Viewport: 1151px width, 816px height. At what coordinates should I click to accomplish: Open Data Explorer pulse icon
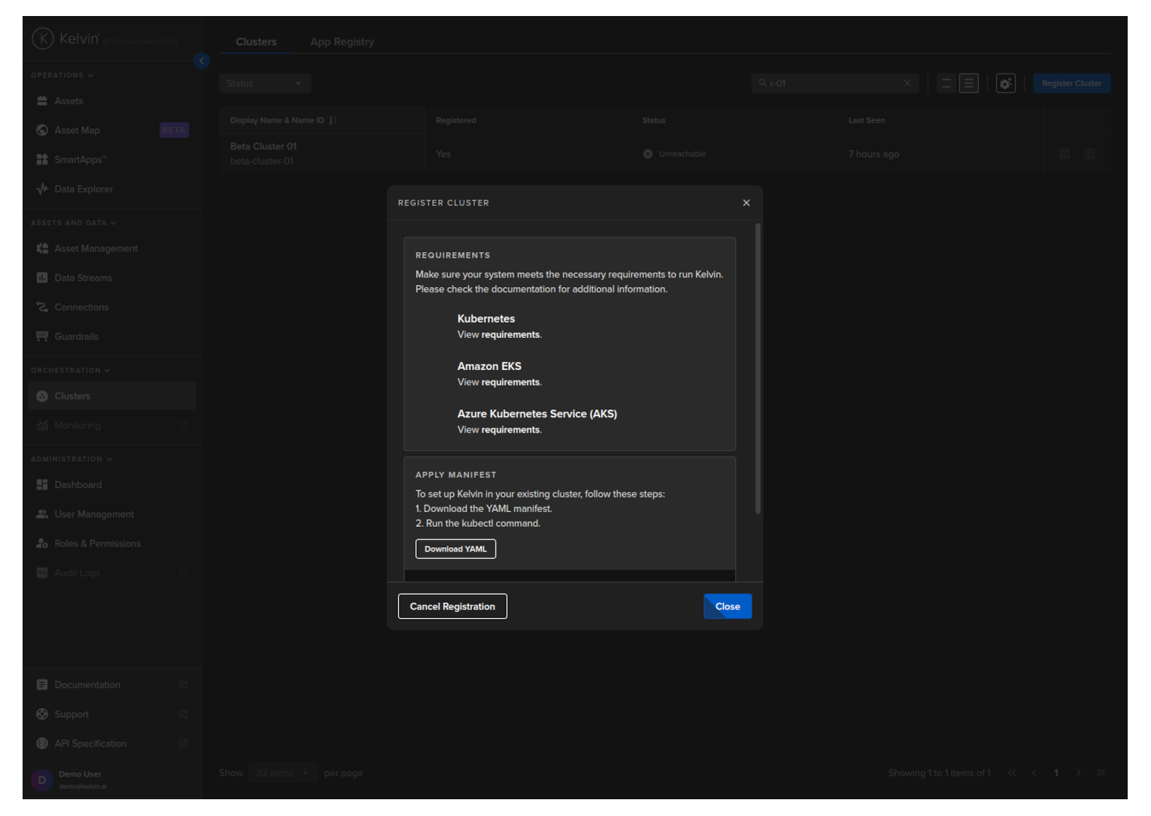pos(42,189)
